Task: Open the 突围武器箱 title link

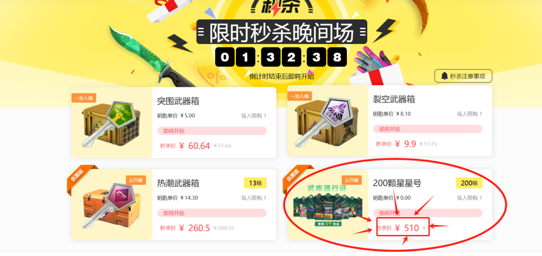Action: (178, 101)
